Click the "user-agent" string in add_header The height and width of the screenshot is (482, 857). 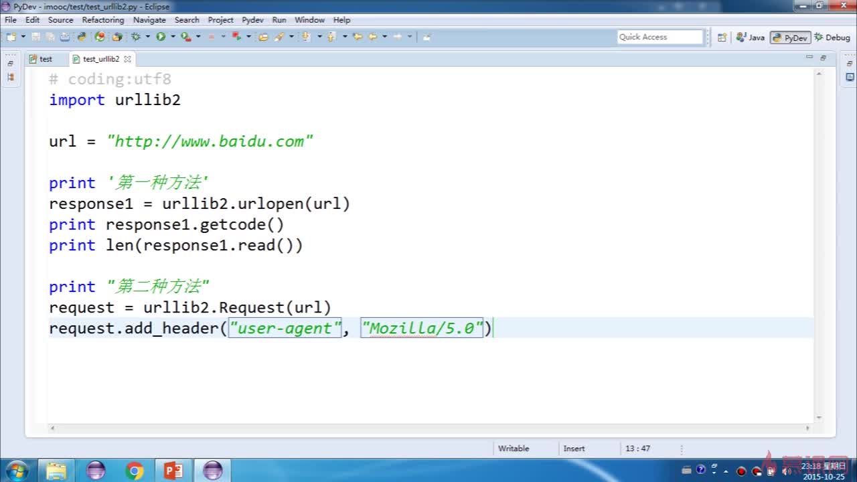(x=285, y=328)
